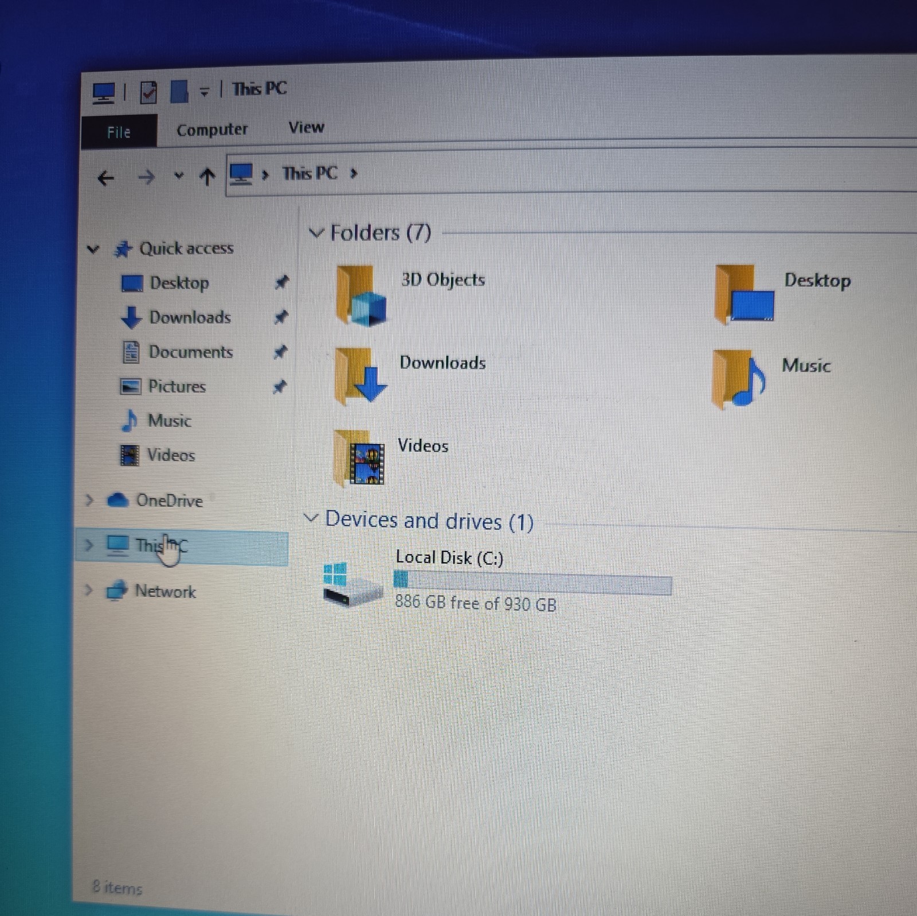Switch to the View ribbon tab
The height and width of the screenshot is (916, 917).
[306, 127]
